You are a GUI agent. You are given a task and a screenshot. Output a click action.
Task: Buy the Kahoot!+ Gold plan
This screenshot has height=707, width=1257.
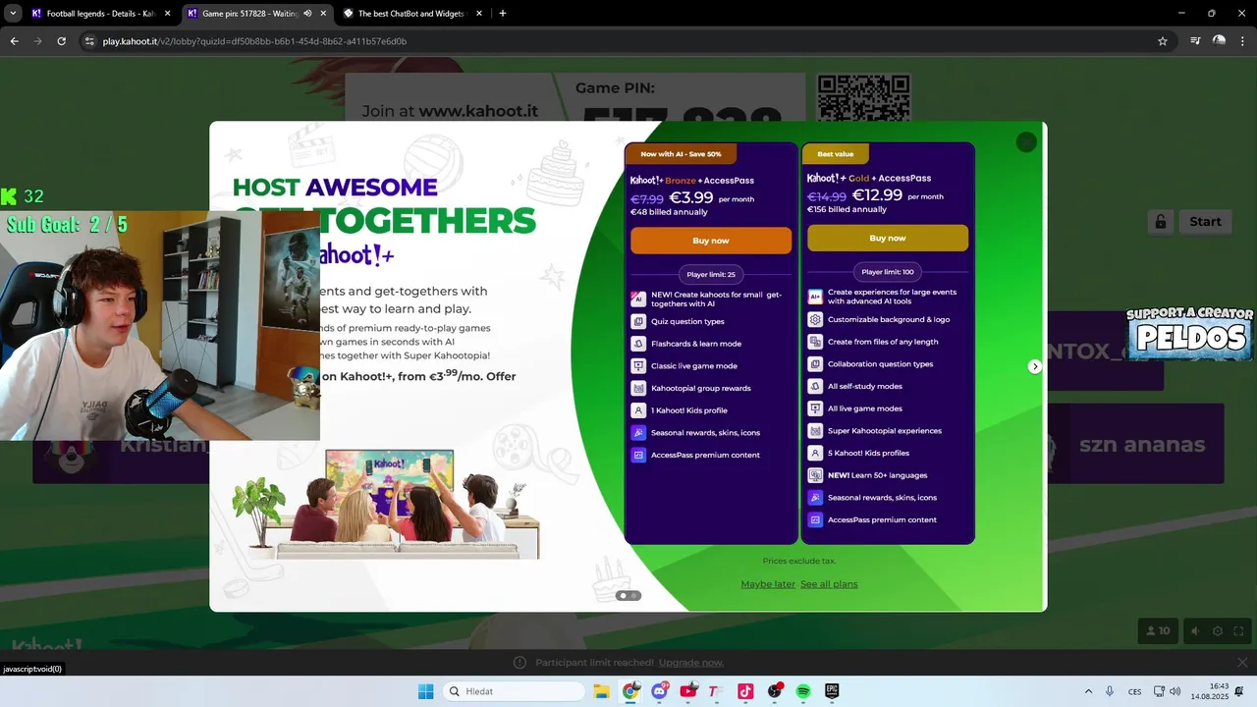pos(888,238)
